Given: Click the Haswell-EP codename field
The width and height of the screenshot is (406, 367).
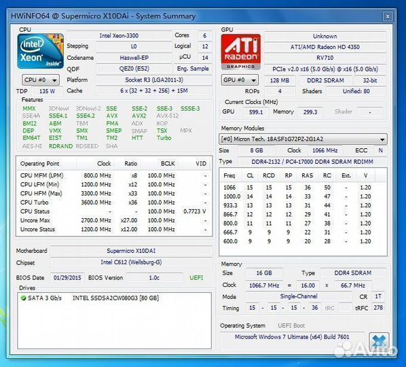Looking at the screenshot, I should pyautogui.click(x=134, y=58).
